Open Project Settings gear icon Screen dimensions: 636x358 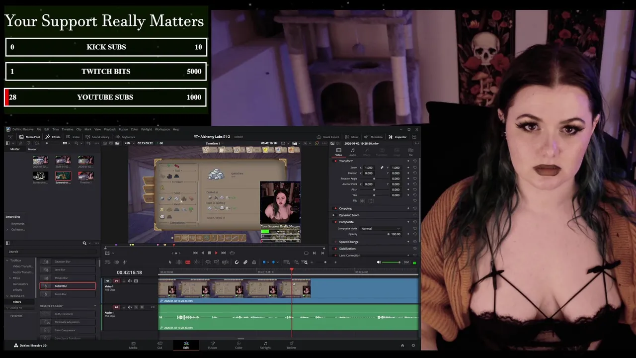tap(413, 345)
